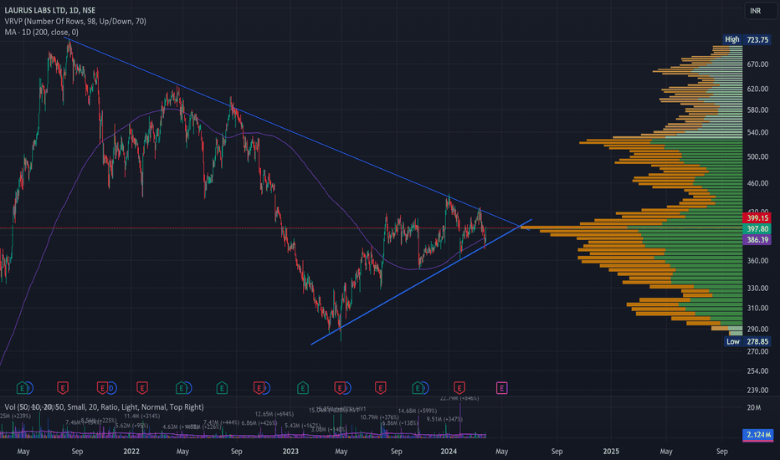This screenshot has width=780, height=460.
Task: Click the 9.51M (+347%) volume label
Action: click(x=444, y=419)
